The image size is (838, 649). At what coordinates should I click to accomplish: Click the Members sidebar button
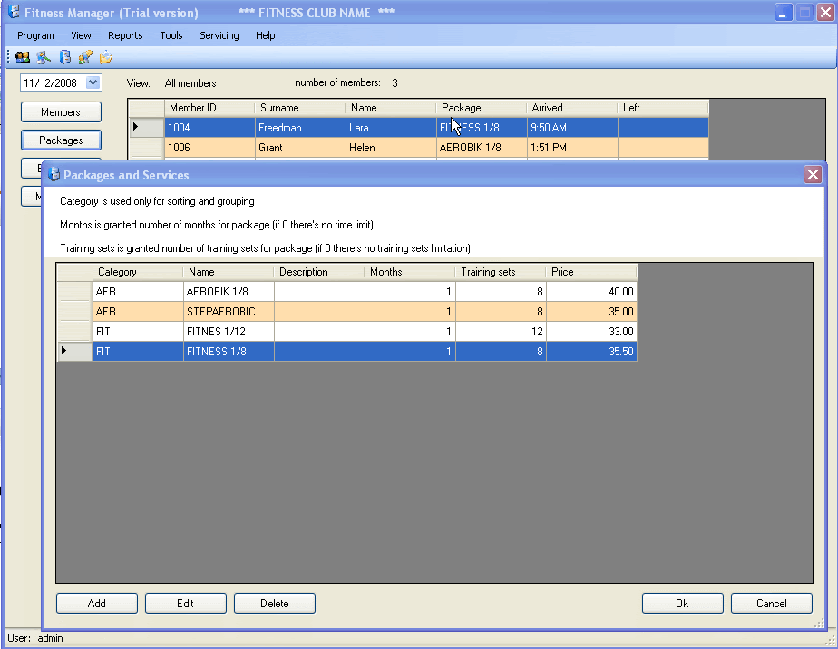tap(61, 112)
